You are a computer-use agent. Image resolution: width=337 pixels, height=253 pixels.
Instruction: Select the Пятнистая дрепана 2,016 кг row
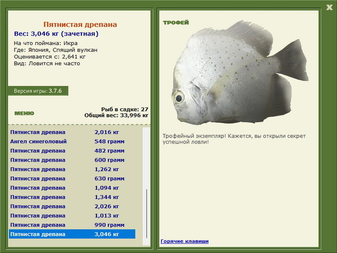tap(71, 132)
